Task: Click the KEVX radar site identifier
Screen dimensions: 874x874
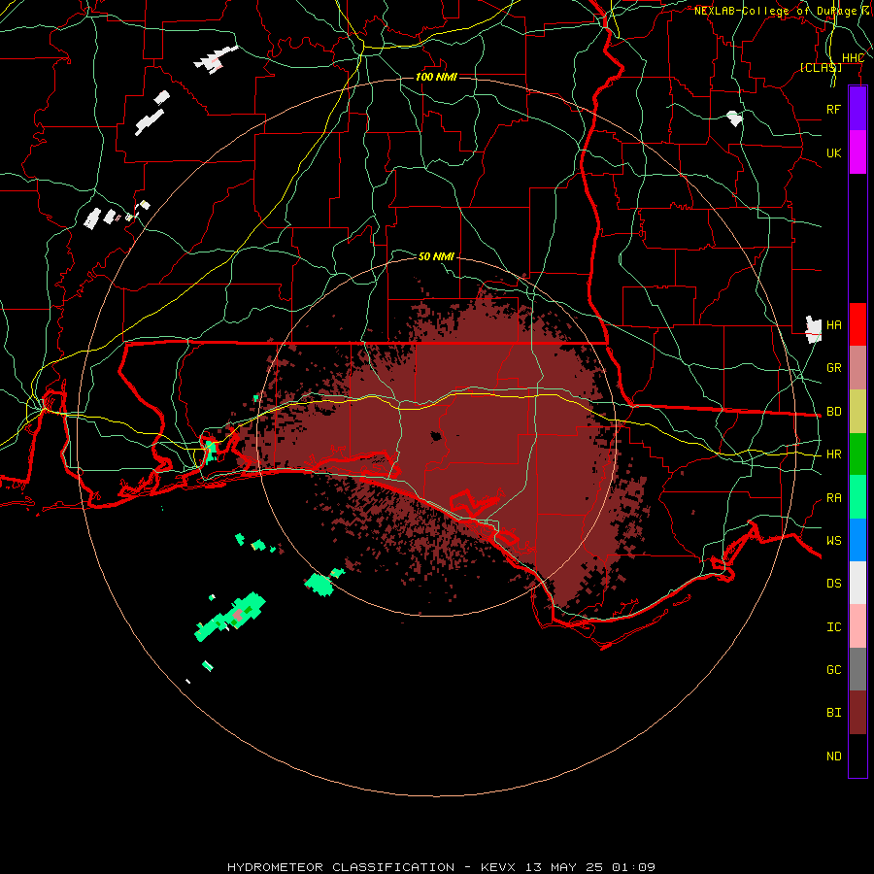Action: pos(498,867)
